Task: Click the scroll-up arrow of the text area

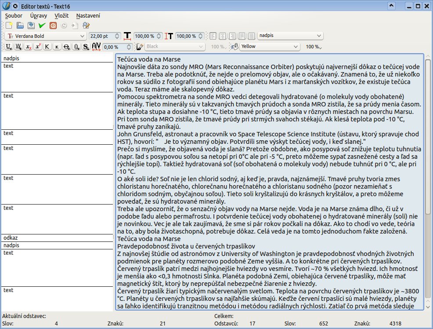Action: [428, 56]
